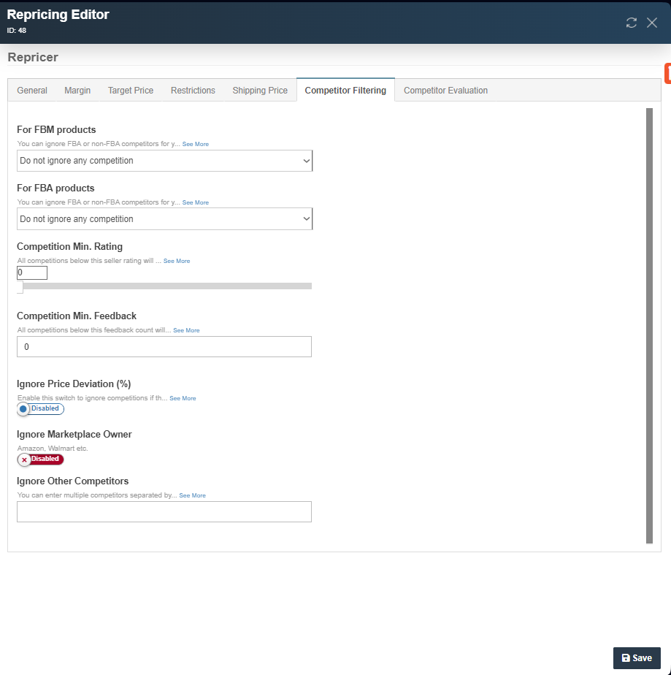See More link for Ignore Price Deviation
The height and width of the screenshot is (675, 671).
(183, 399)
